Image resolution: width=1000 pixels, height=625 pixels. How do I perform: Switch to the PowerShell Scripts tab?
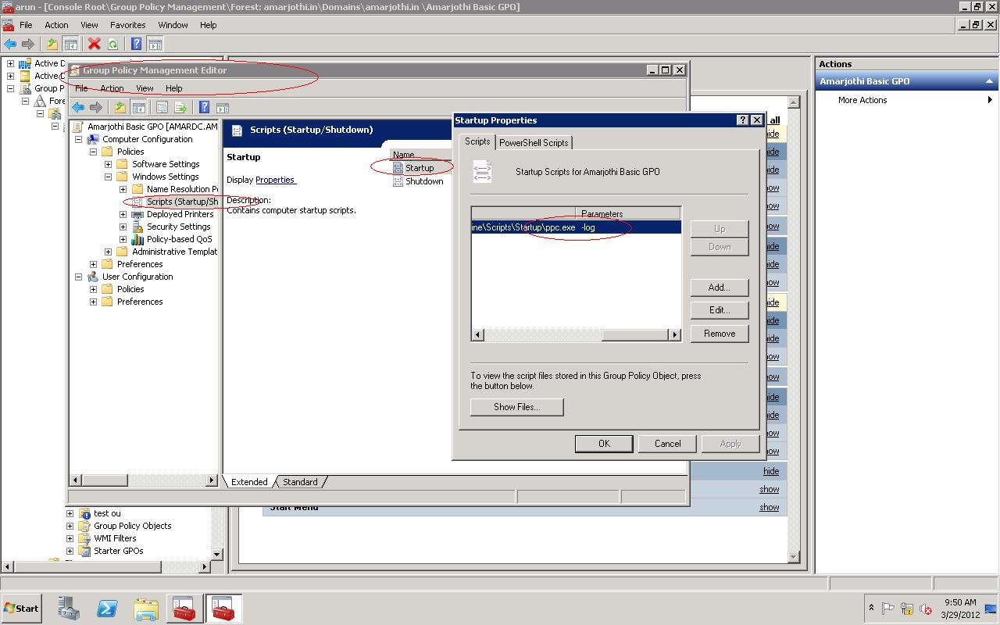point(534,142)
